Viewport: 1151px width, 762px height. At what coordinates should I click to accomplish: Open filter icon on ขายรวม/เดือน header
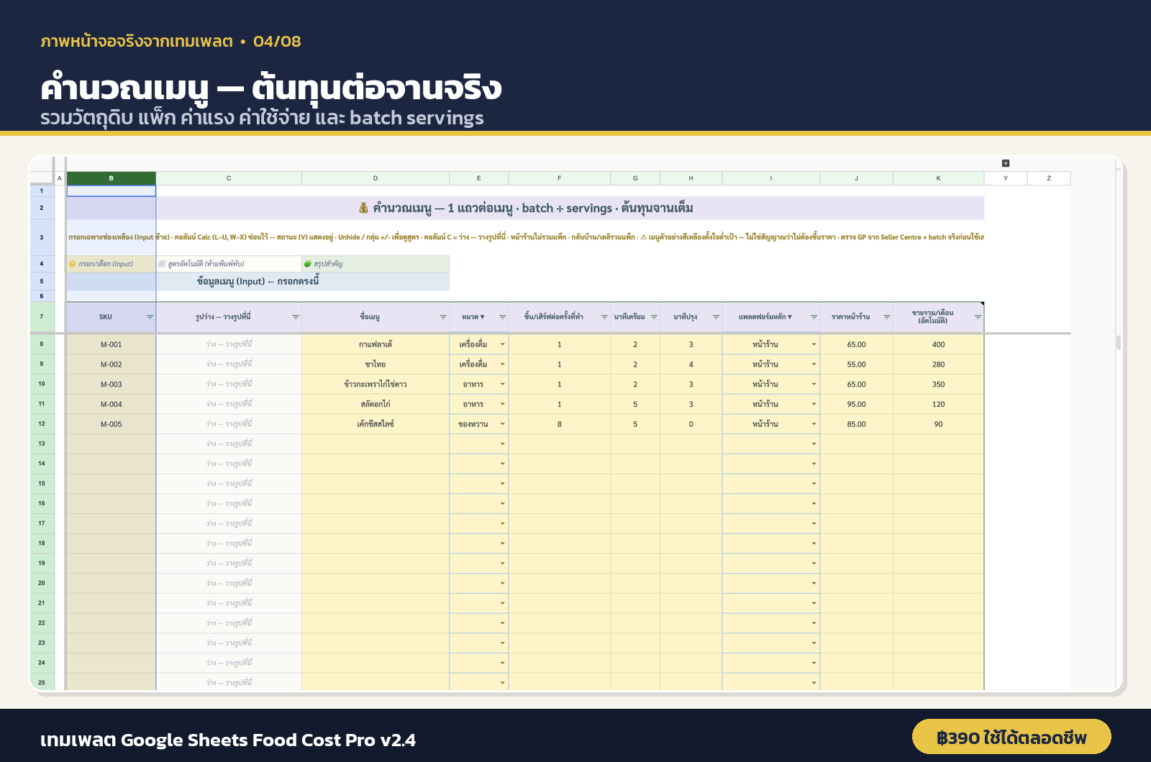(x=978, y=317)
